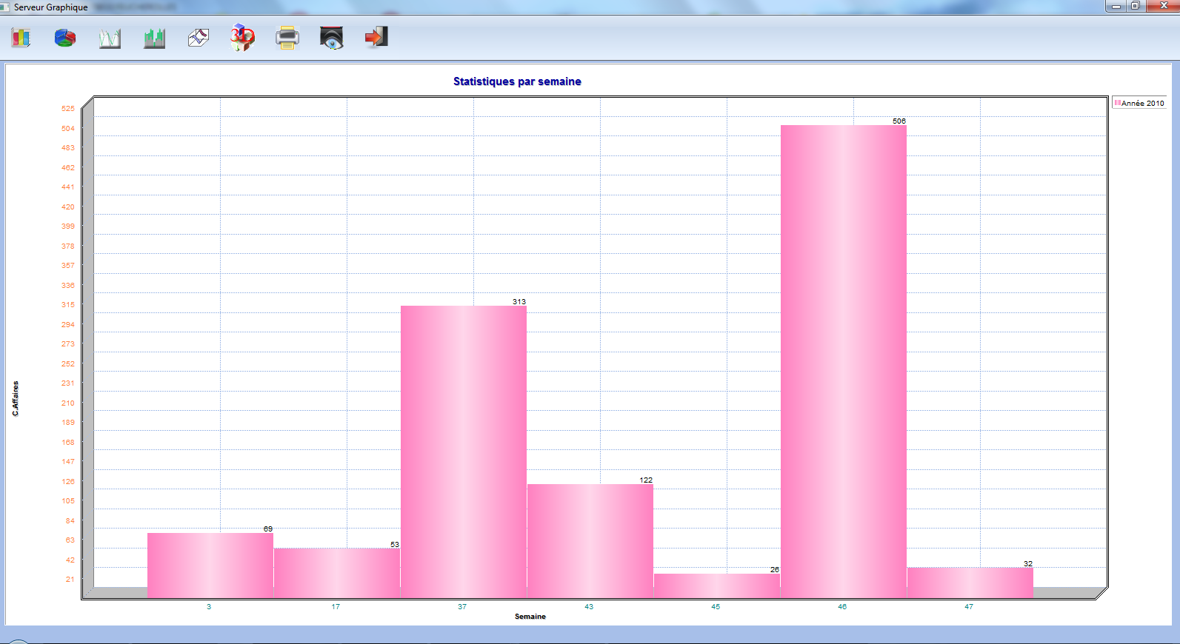The height and width of the screenshot is (644, 1180).
Task: Click the curve surface chart icon
Action: click(199, 38)
